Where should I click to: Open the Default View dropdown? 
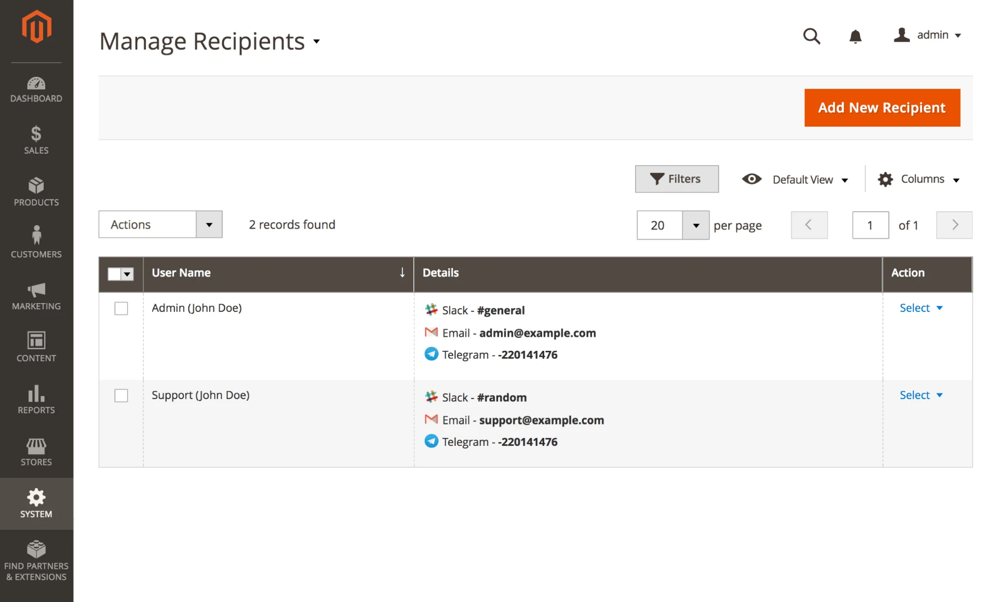pos(796,180)
